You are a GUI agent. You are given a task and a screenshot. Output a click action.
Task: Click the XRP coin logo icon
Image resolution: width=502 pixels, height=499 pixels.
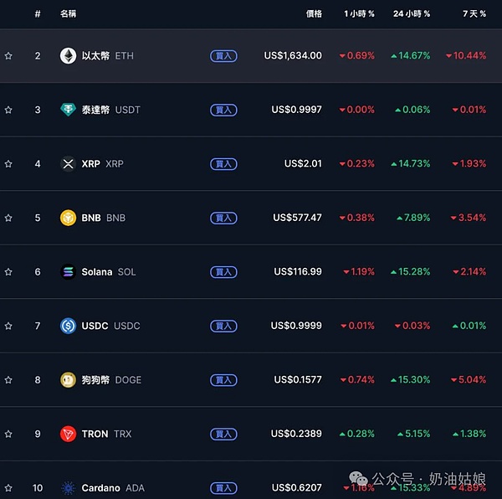coord(68,164)
